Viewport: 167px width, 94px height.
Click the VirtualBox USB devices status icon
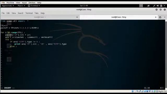(142, 91)
